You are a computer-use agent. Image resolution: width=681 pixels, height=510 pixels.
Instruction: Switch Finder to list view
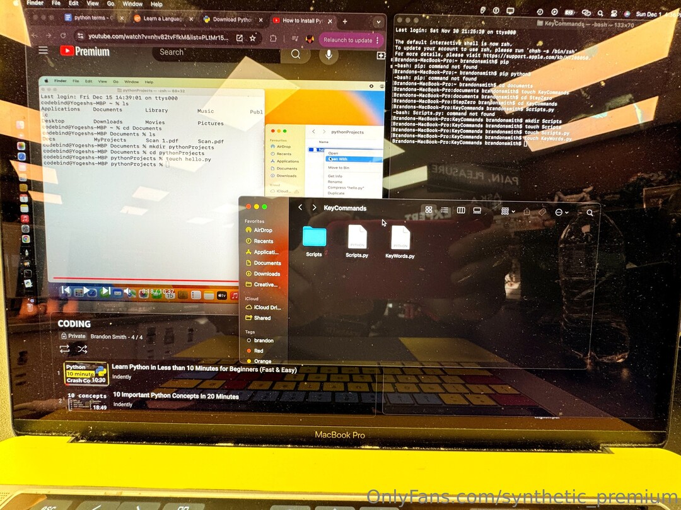pyautogui.click(x=445, y=211)
